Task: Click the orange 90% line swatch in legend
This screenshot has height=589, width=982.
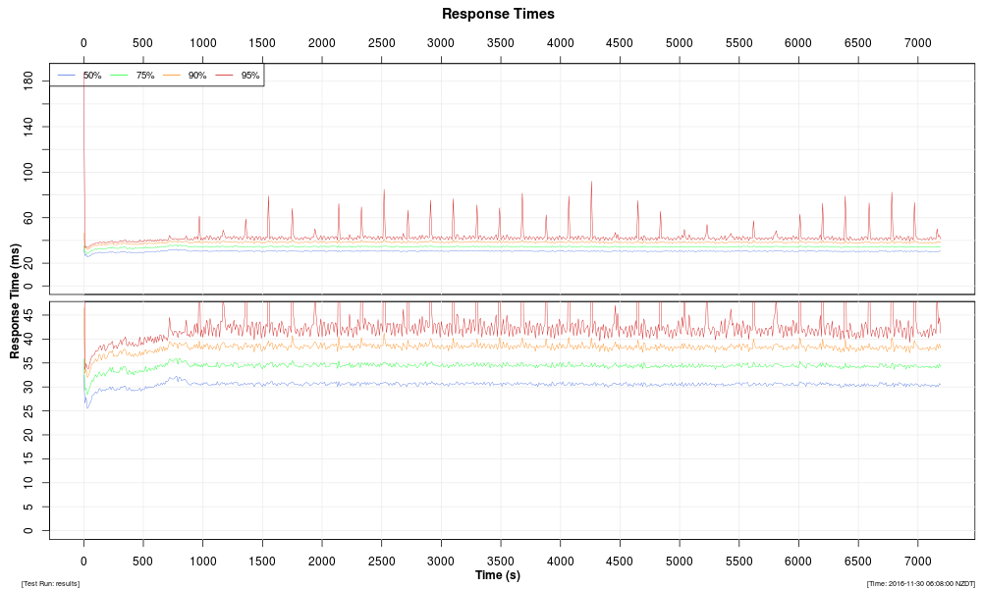Action: (172, 76)
